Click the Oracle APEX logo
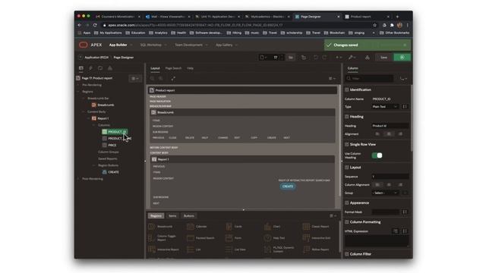The width and height of the screenshot is (486, 273). 84,45
